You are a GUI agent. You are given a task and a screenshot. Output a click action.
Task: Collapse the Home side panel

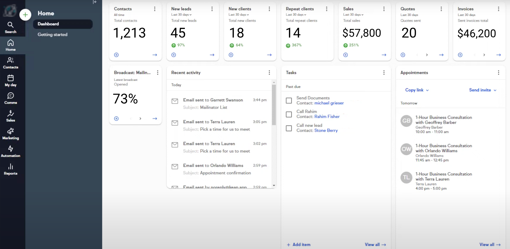pos(95,2)
